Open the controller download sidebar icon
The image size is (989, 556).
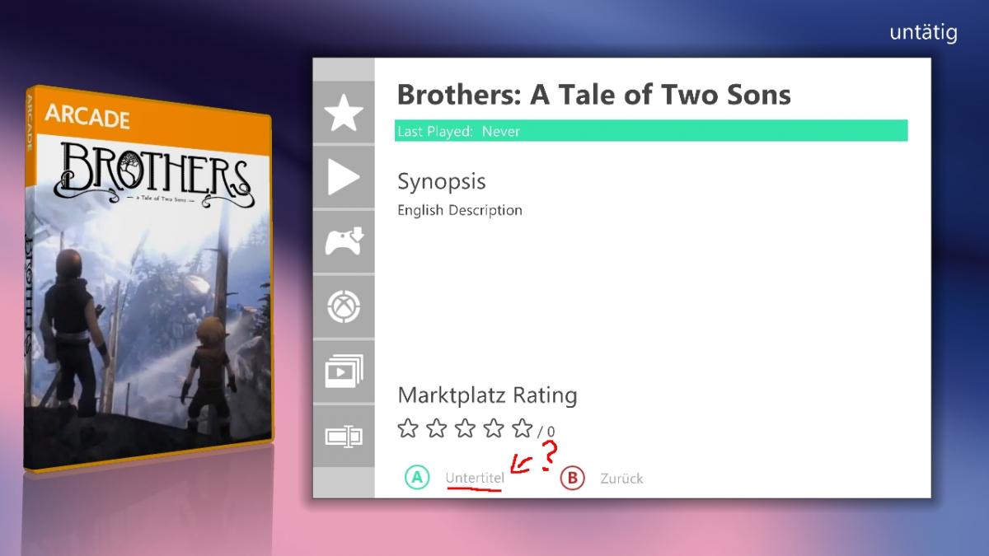pos(344,242)
